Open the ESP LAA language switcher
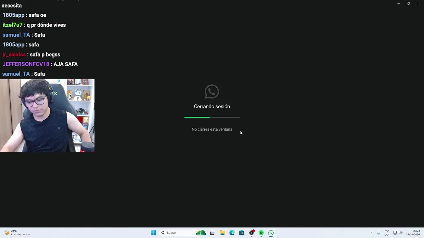Image resolution: width=424 pixels, height=238 pixels. [x=387, y=233]
